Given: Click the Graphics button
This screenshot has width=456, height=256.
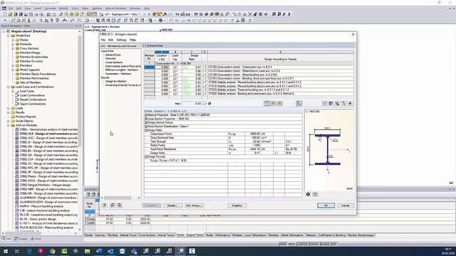Looking at the screenshot, I should click(237, 206).
